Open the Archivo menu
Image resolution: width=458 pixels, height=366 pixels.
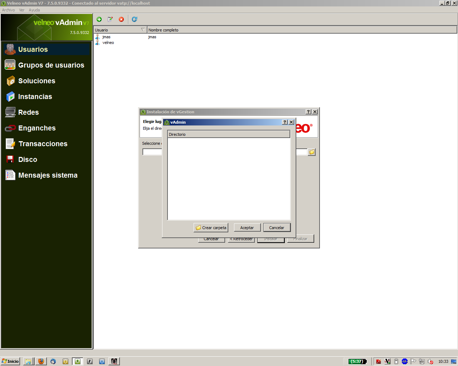(x=8, y=10)
